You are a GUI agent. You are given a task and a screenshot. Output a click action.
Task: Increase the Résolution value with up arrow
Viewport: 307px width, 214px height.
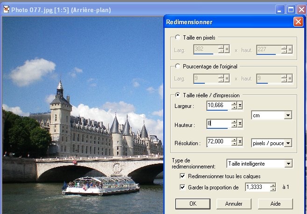point(234,140)
